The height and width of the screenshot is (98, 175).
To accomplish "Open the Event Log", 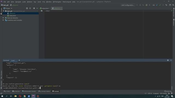I will (168, 91).
